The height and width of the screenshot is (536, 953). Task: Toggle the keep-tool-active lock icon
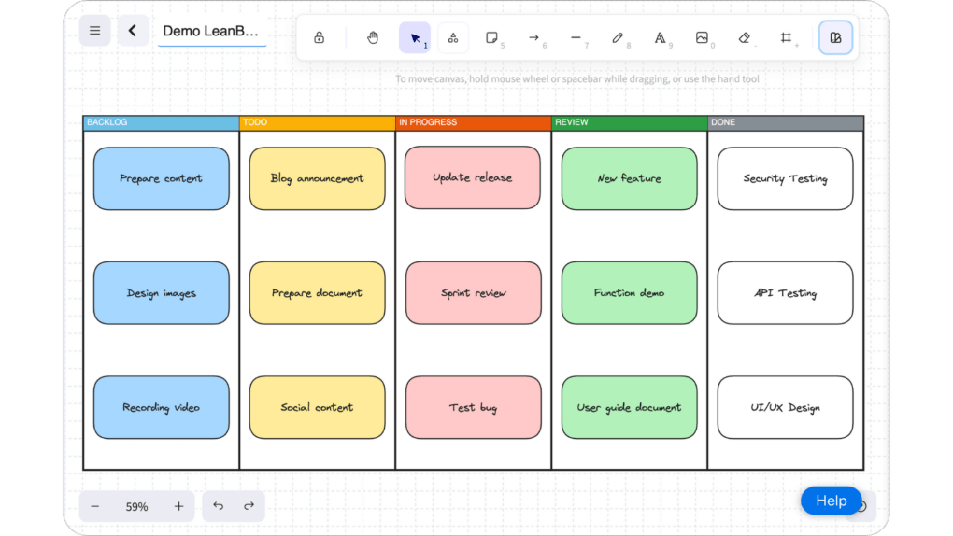point(320,38)
